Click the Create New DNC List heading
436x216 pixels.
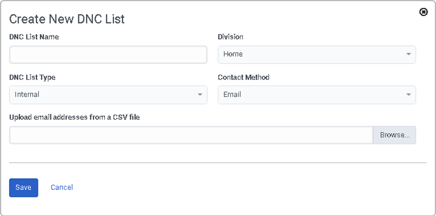click(67, 19)
